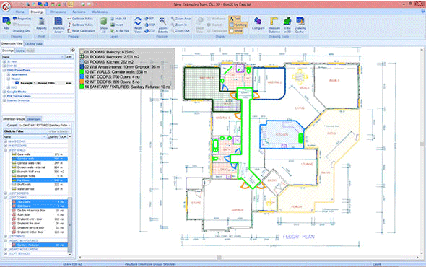Click the Working Area tool
Viewport: 426px width, 267px height.
pyautogui.click(x=58, y=25)
